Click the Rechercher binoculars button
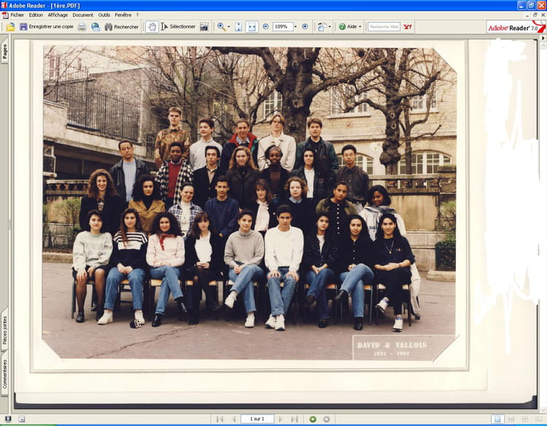The width and height of the screenshot is (547, 426). [x=121, y=27]
